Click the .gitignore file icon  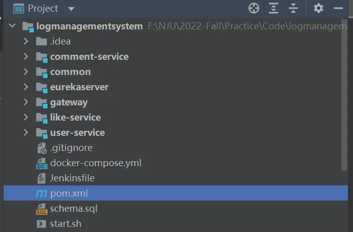point(41,148)
